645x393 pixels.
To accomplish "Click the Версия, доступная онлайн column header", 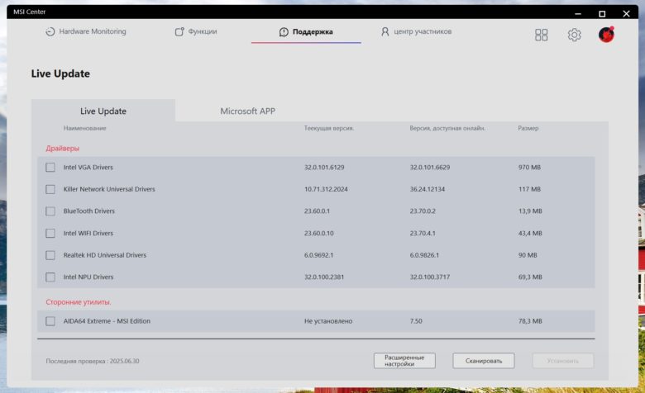I will coord(447,128).
